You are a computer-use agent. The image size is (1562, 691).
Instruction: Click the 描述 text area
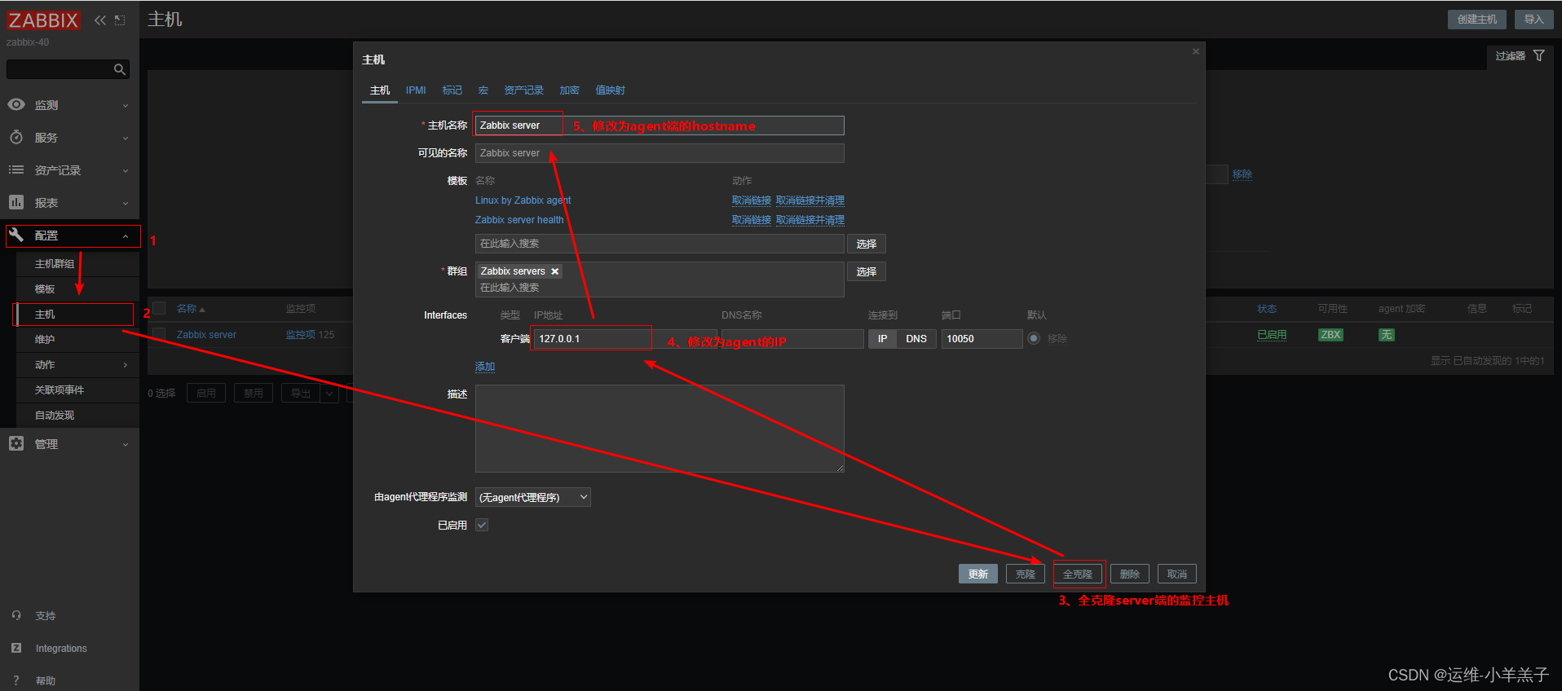tap(660, 429)
